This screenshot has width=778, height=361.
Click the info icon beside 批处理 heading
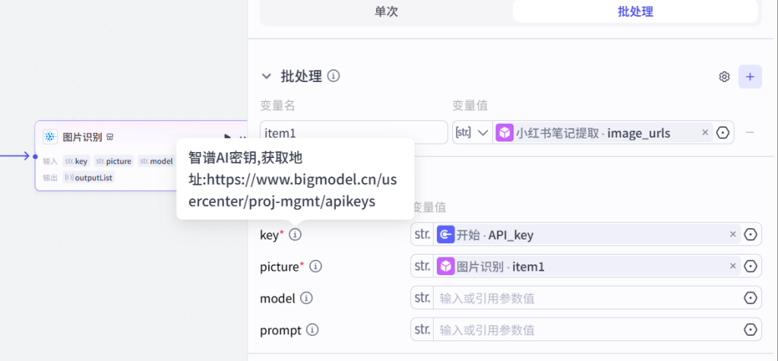pyautogui.click(x=334, y=76)
